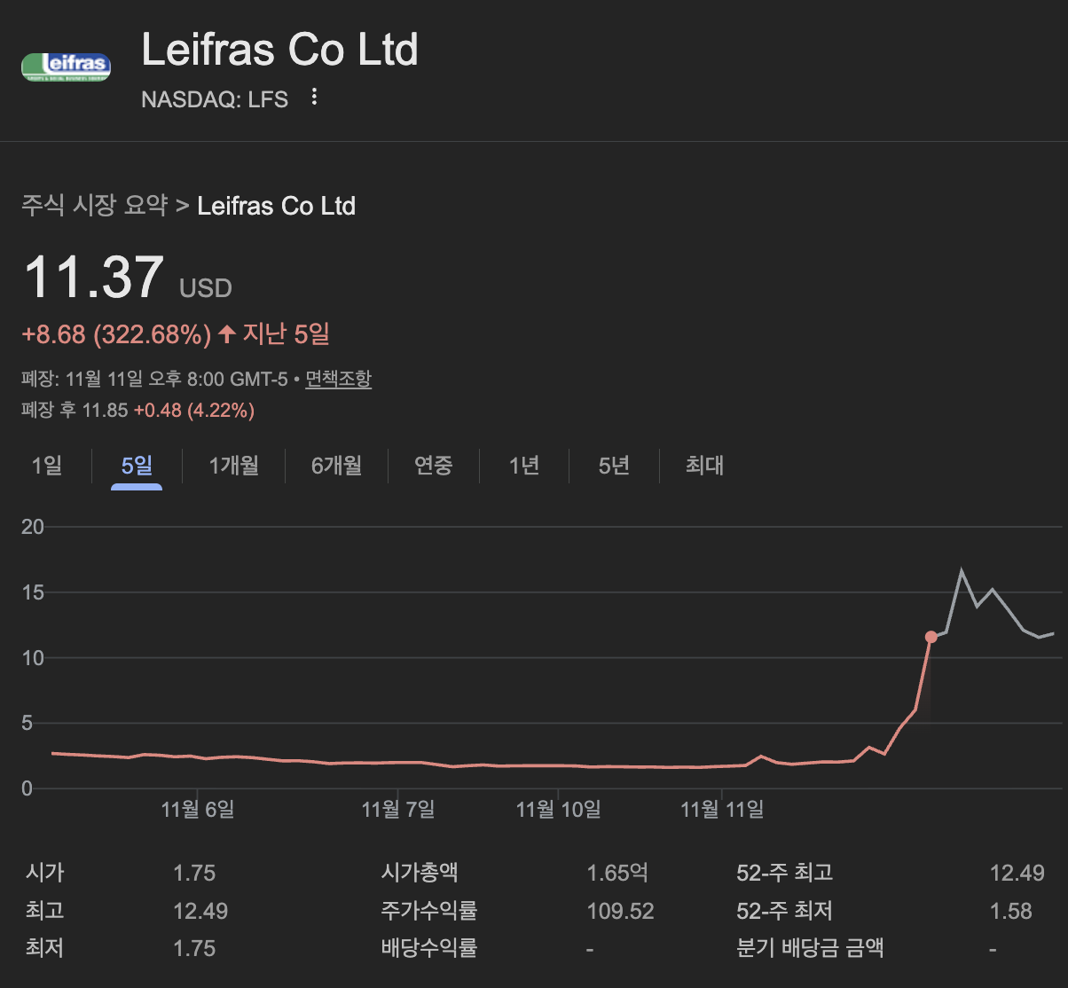Click the +8.68 (322.68%) change text

click(116, 334)
